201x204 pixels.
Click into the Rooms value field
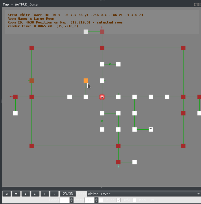tap(65, 200)
